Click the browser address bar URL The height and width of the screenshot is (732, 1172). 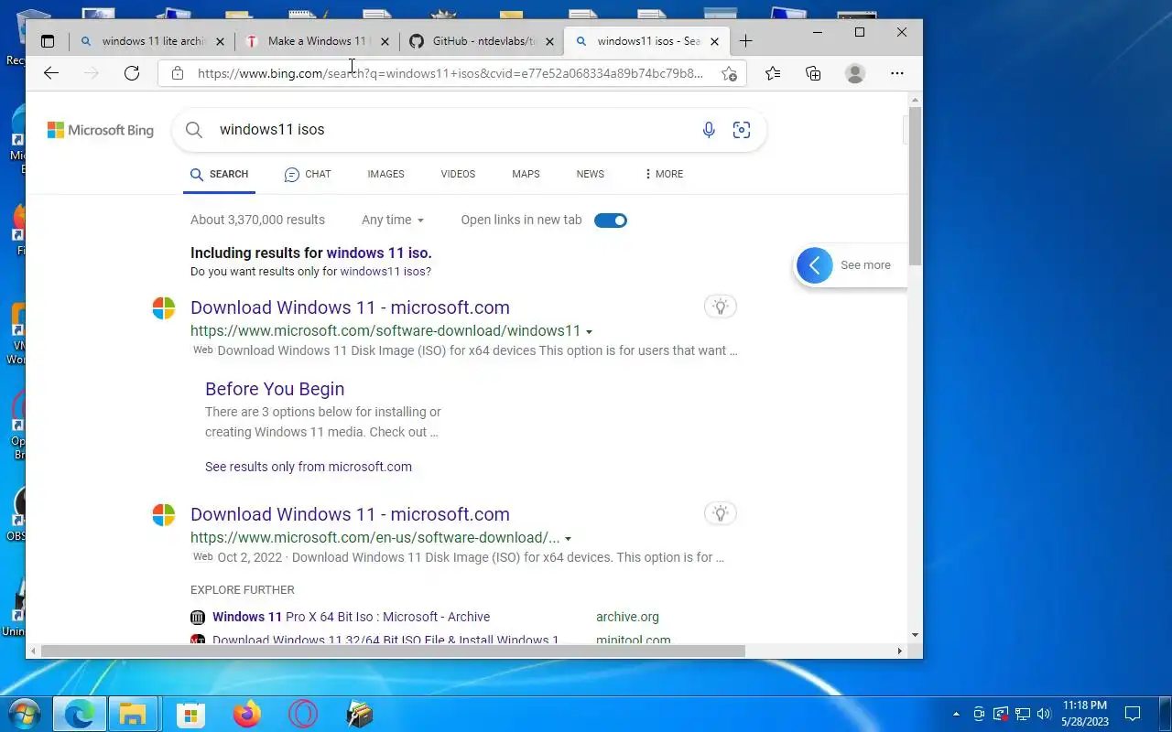pyautogui.click(x=450, y=73)
